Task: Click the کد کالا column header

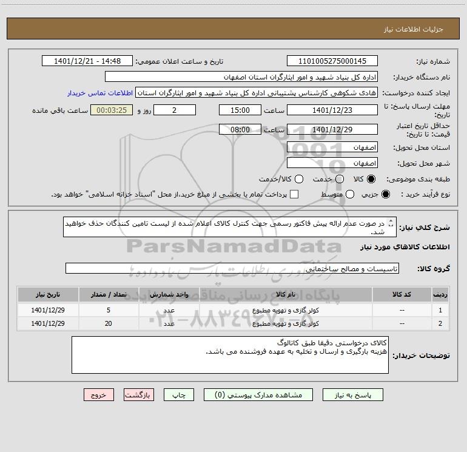Action: (x=401, y=294)
